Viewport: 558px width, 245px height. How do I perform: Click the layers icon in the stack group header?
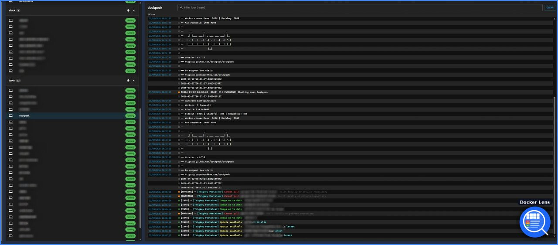click(x=128, y=10)
